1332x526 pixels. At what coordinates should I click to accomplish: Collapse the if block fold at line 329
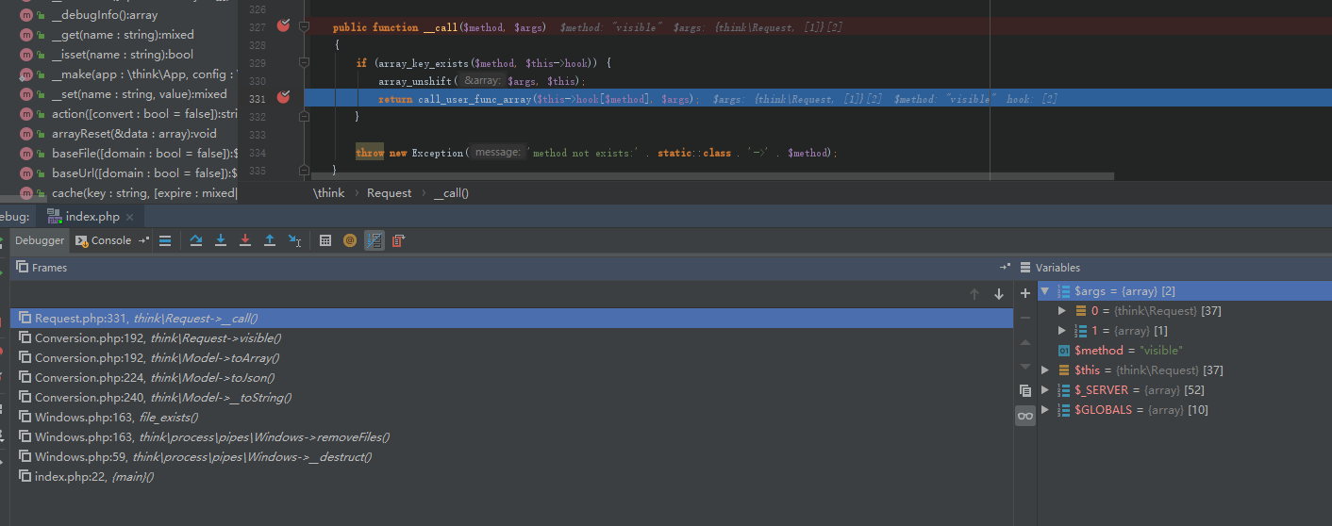tap(304, 63)
